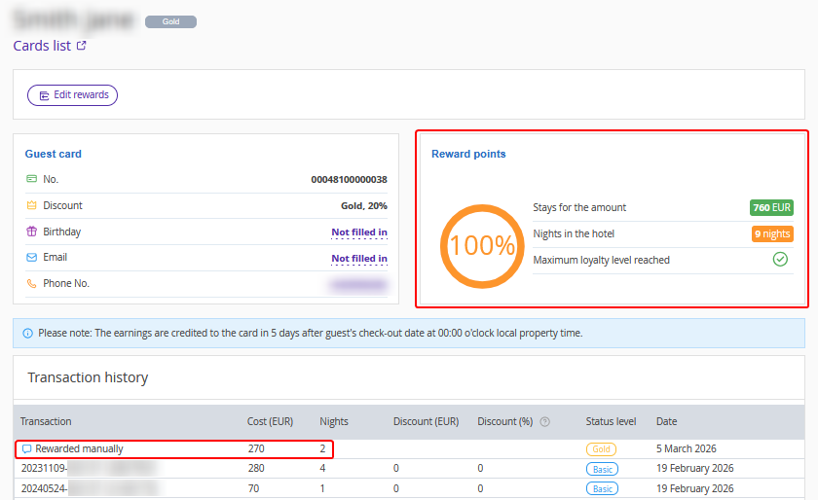The image size is (818, 500).
Task: Click the Email envelope icon
Action: (31, 258)
